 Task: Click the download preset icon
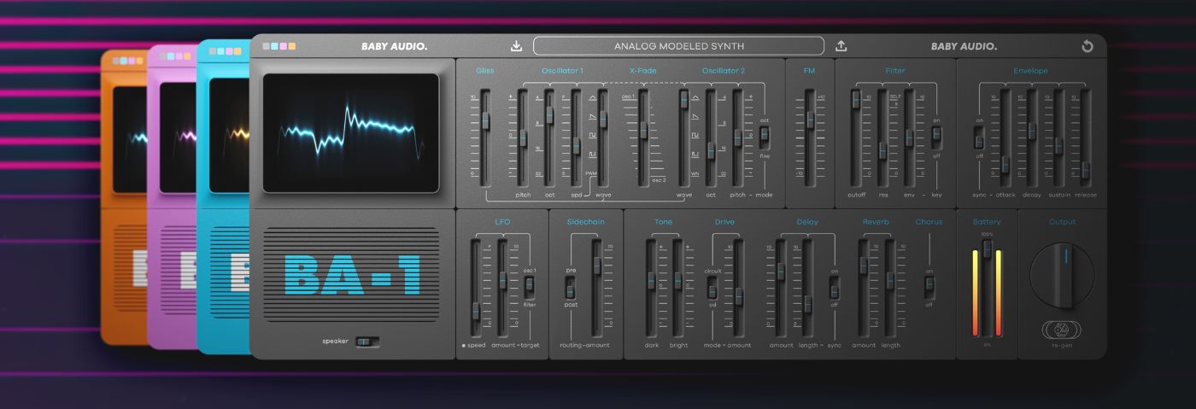(516, 46)
